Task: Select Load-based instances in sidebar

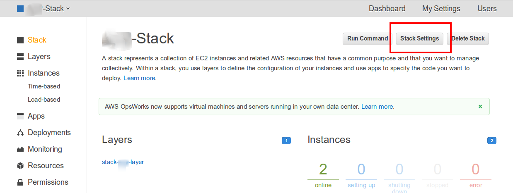Action: click(x=44, y=100)
